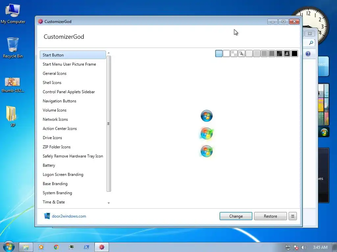
Task: Select Start Menu User Picture Frame
Action: [73, 64]
